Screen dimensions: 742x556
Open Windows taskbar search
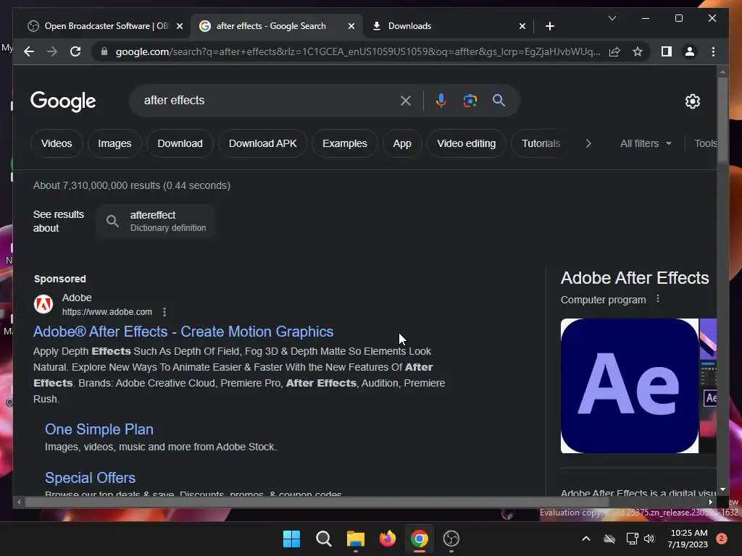tap(324, 539)
